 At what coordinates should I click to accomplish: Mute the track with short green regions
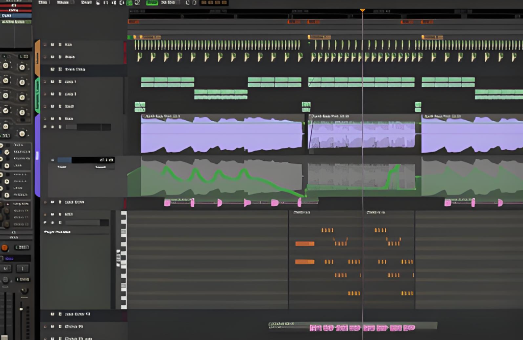point(53,106)
